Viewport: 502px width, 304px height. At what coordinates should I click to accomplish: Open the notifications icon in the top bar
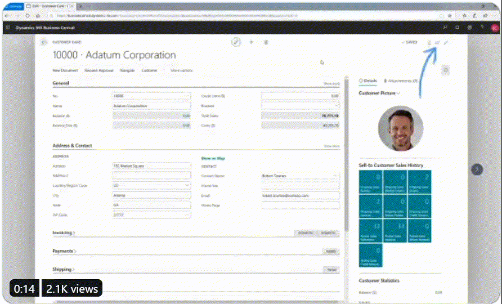pyautogui.click(x=457, y=28)
